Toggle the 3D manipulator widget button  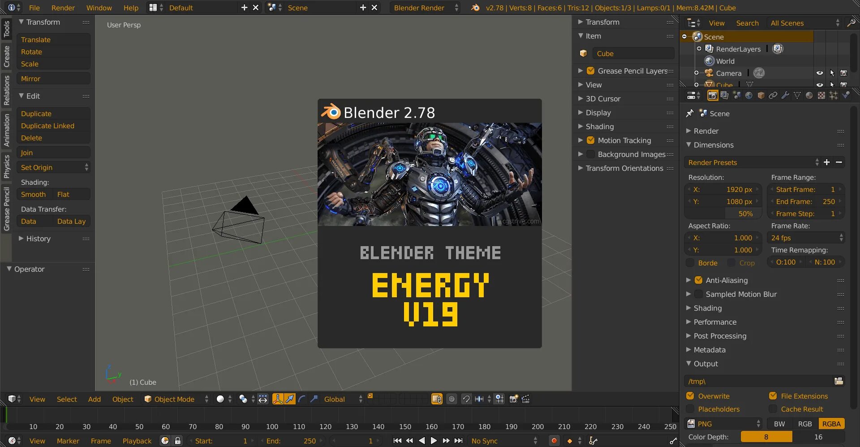tap(278, 399)
